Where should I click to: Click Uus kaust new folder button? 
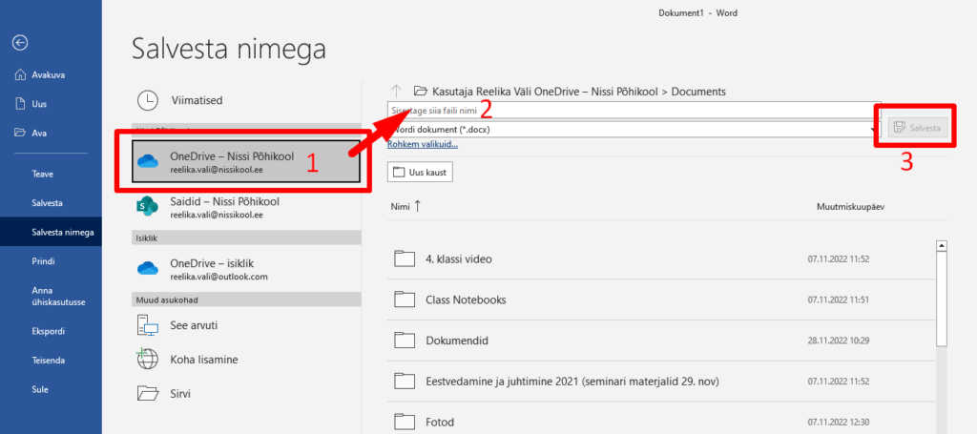click(420, 173)
